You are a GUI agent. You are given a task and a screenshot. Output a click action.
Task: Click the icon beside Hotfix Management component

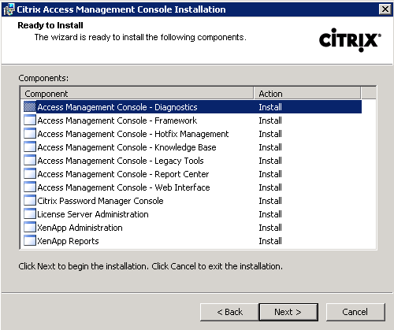click(30, 134)
